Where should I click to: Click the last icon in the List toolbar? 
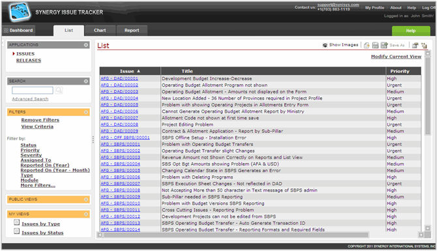click(424, 45)
